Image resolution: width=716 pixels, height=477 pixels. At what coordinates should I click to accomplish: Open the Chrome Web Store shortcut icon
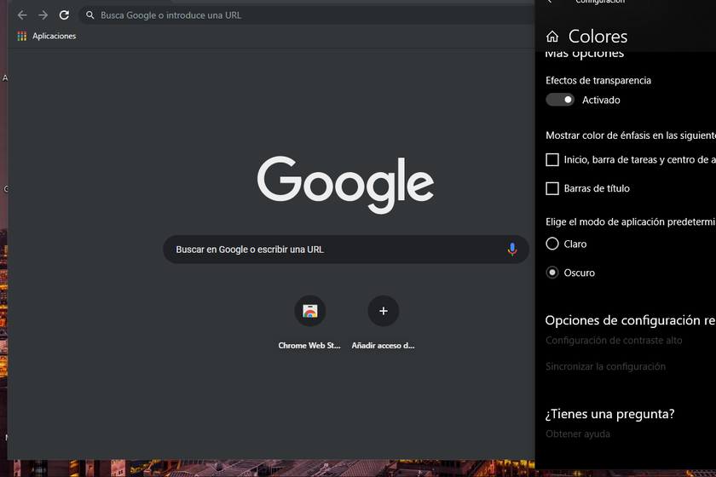click(310, 311)
